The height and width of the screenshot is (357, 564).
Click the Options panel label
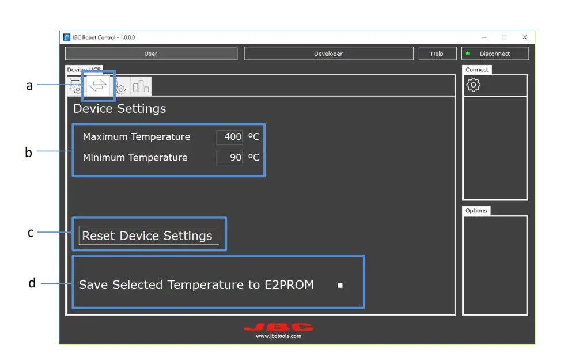[x=476, y=210]
